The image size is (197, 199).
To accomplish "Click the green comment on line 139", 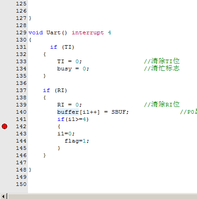I will (162, 105).
